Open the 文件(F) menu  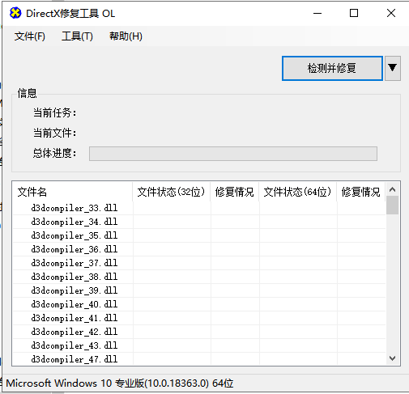click(30, 36)
